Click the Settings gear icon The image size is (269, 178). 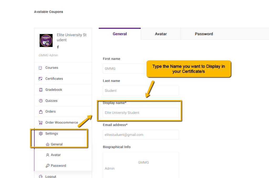pos(40,133)
